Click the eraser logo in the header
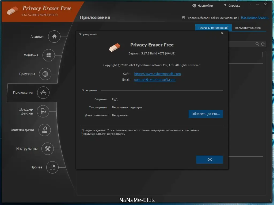Image resolution: width=274 pixels, height=205 pixels. click(12, 11)
